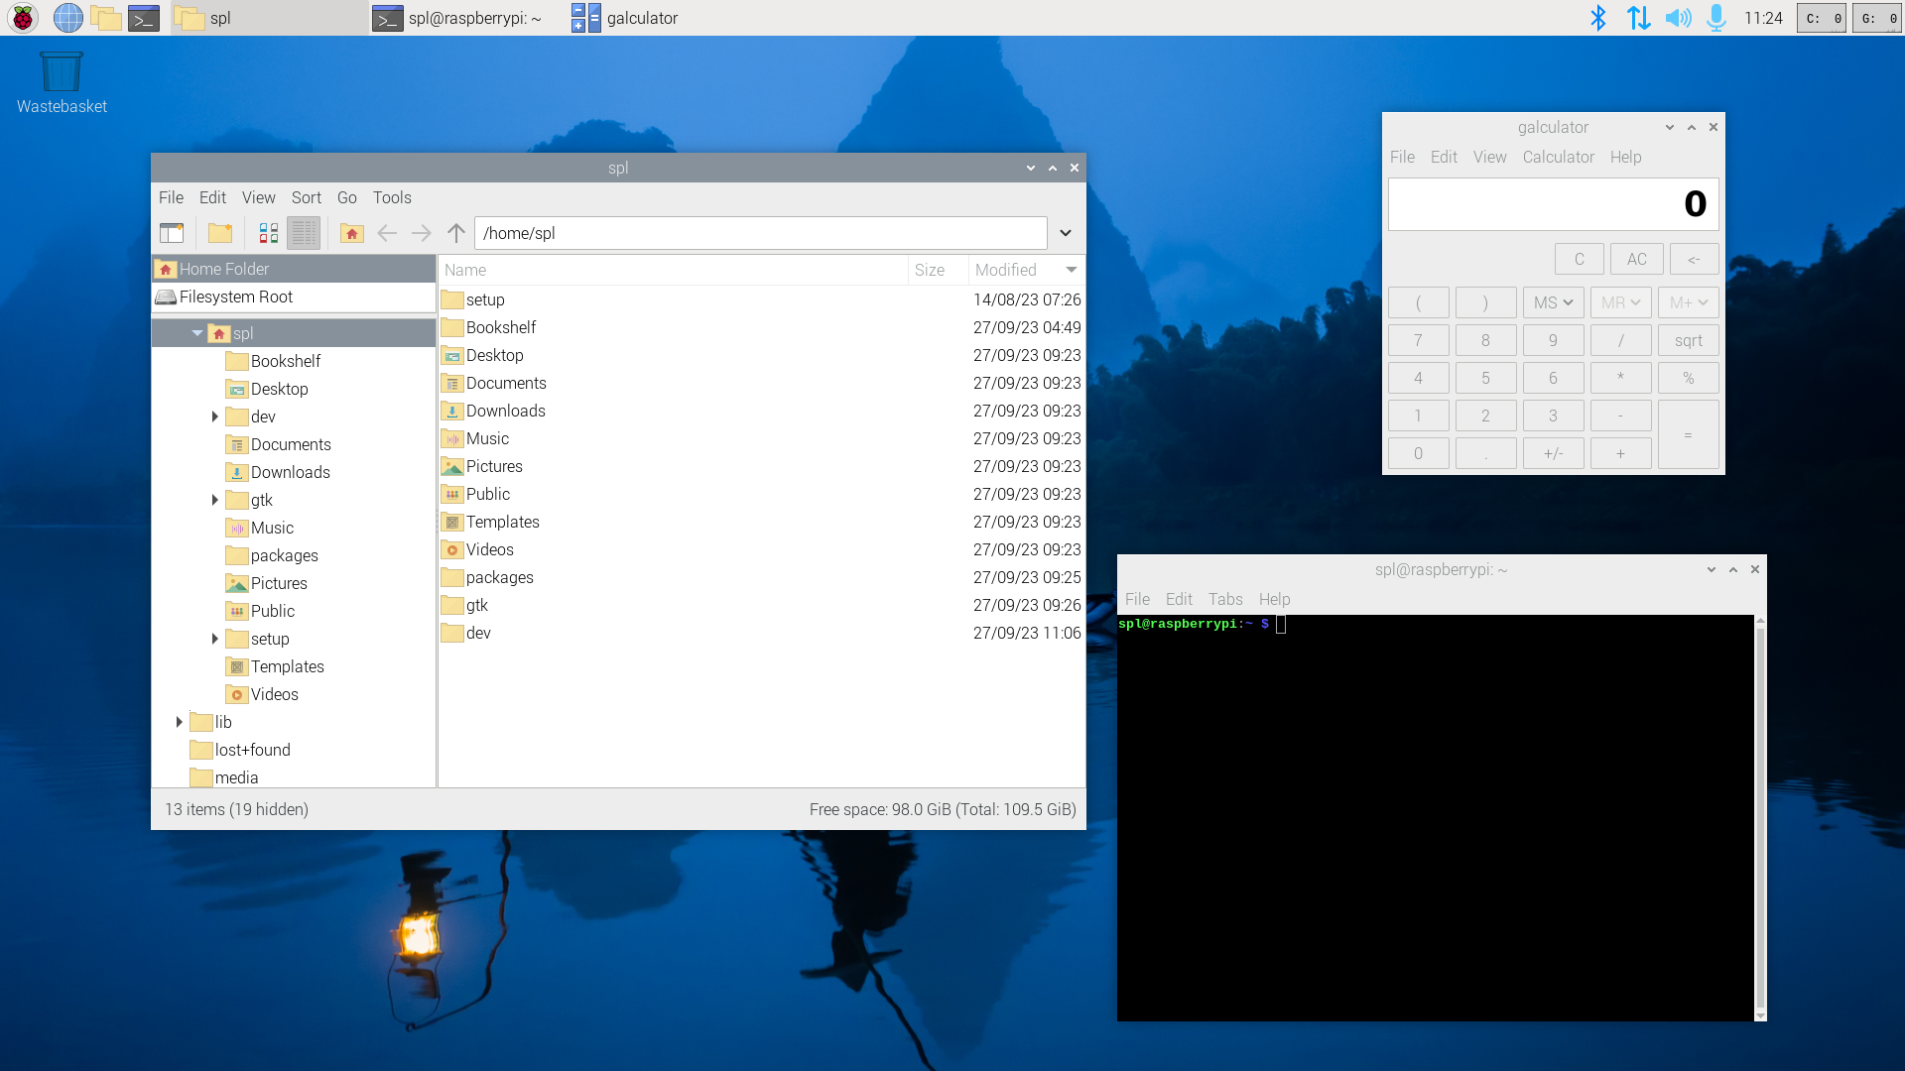Screen dimensions: 1905x1071
Task: Click the galculator memory store MS button
Action: pyautogui.click(x=1552, y=300)
